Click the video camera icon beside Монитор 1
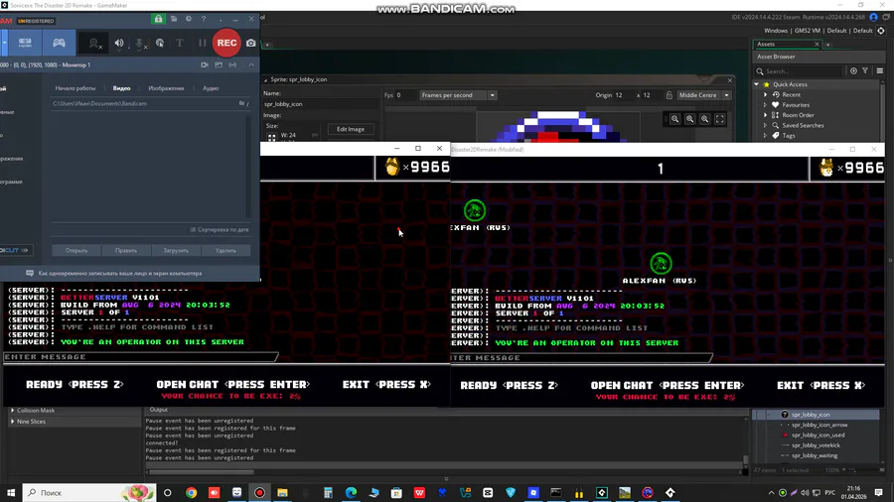 (x=205, y=64)
